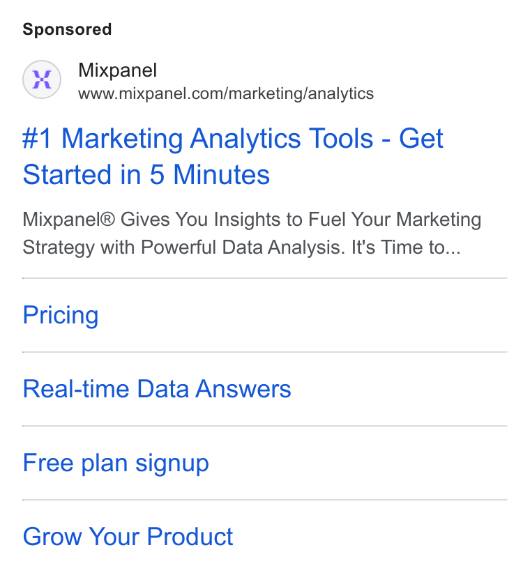Image resolution: width=530 pixels, height=573 pixels.
Task: Click the Mixpanel advertiser name
Action: [x=118, y=70]
